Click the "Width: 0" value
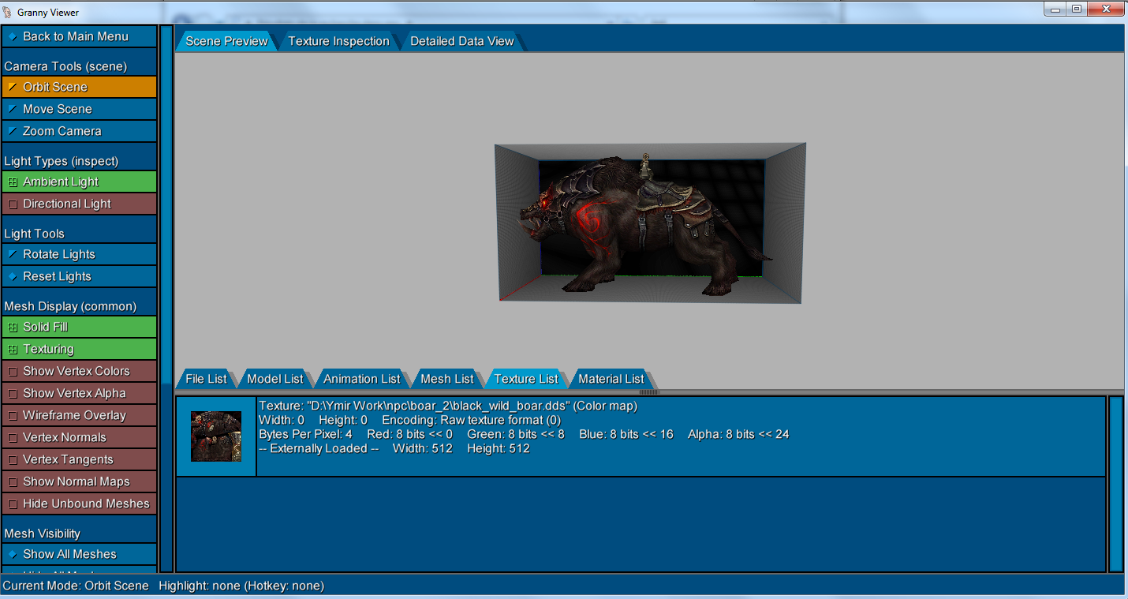 click(282, 420)
